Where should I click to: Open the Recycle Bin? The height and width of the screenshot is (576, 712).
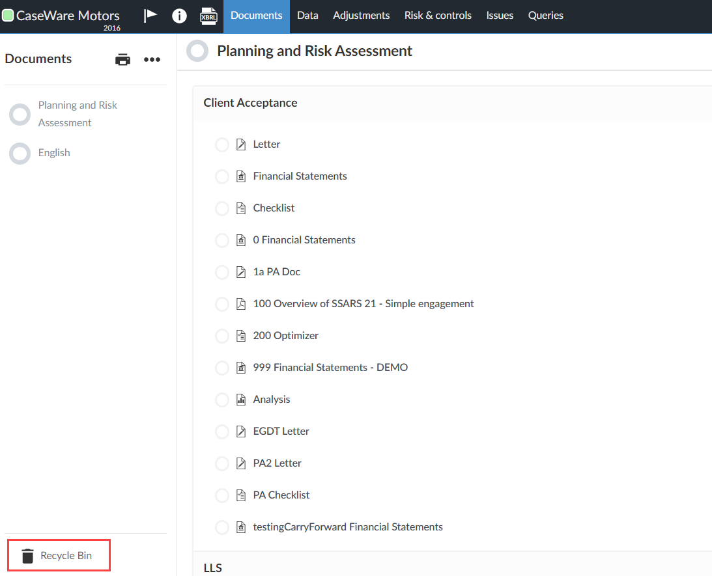click(x=59, y=555)
